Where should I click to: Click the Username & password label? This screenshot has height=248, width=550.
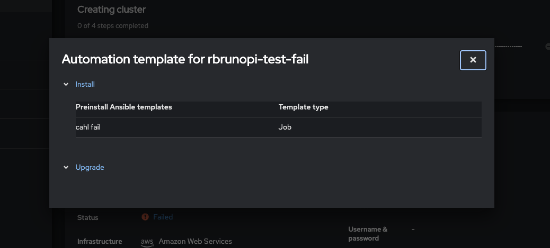(368, 234)
